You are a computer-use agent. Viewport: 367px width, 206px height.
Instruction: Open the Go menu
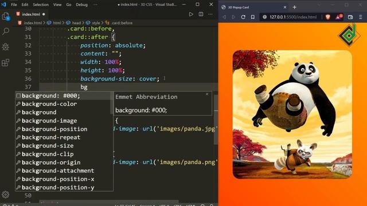point(69,5)
